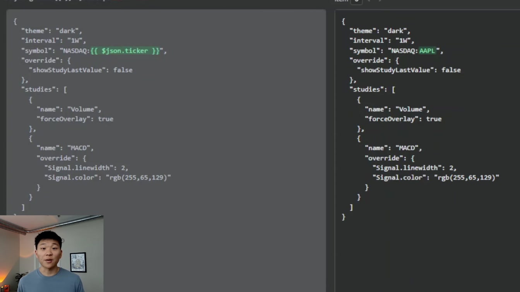Click "interval": "1W" in the right result panel

tap(382, 41)
